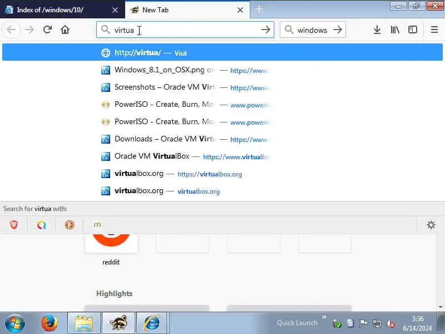
Task: Open the virtualbox.org https://virtualbox.org suggestion
Action: (222, 174)
